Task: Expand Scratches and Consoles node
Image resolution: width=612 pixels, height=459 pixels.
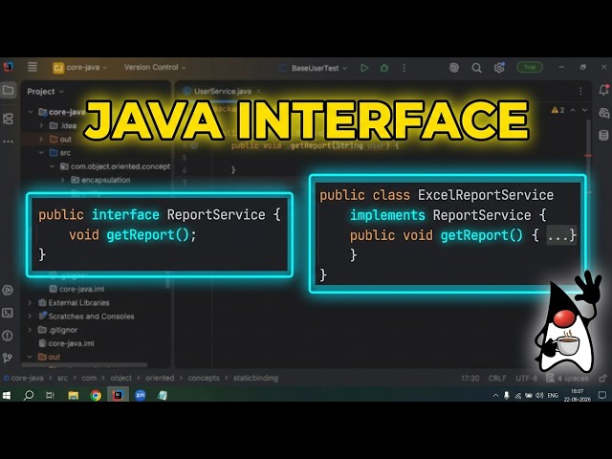Action: (x=30, y=317)
